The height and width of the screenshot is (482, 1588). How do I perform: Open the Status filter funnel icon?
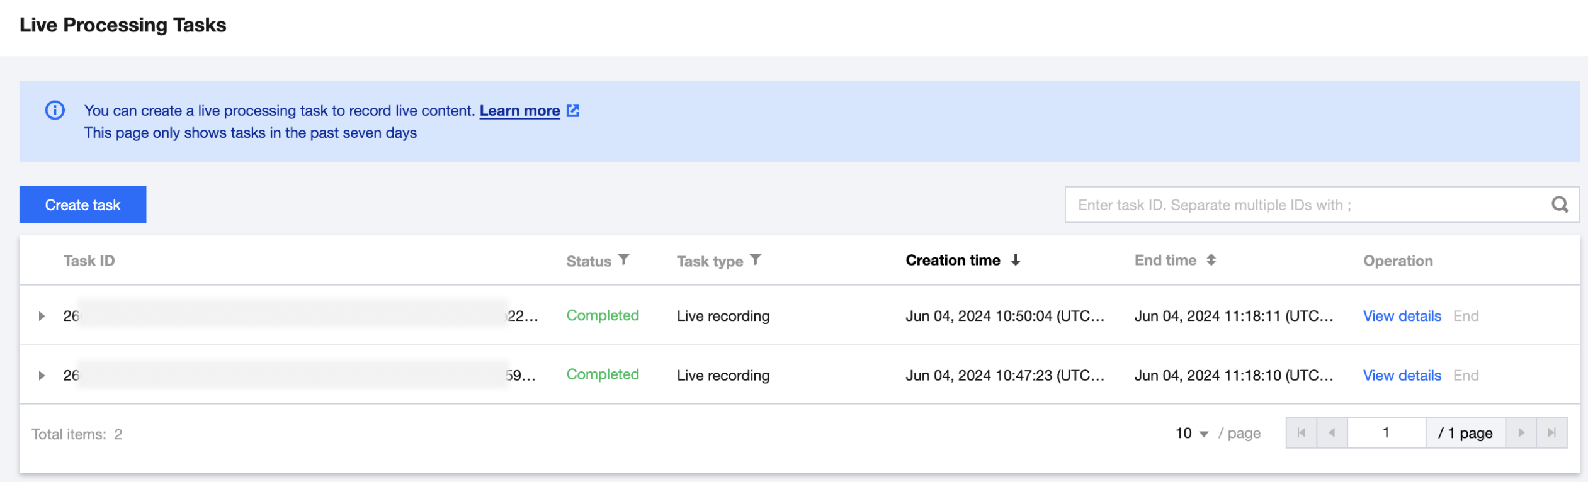[x=623, y=260]
